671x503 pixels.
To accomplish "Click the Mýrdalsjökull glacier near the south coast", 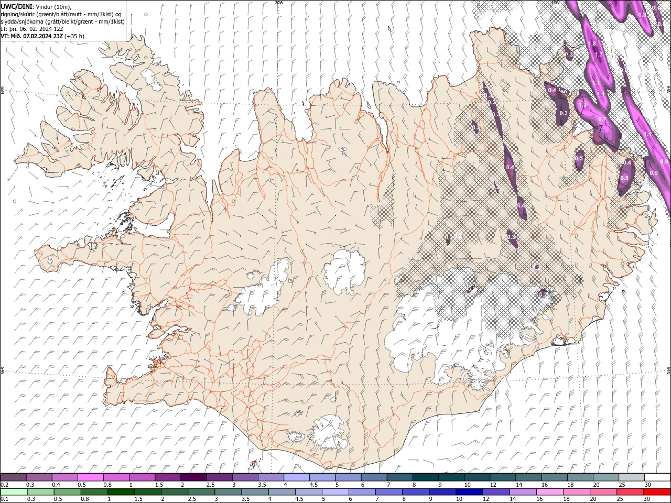I will click(x=329, y=433).
